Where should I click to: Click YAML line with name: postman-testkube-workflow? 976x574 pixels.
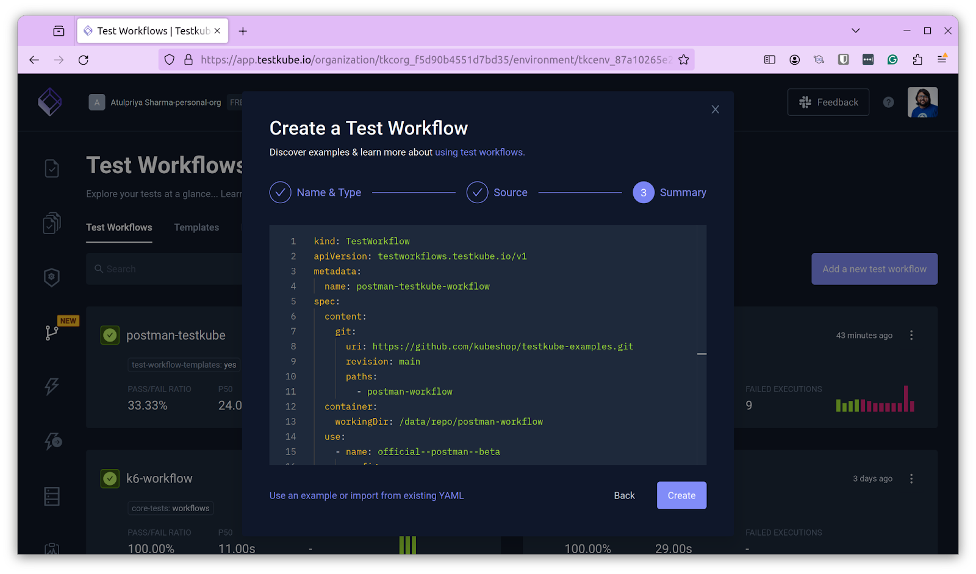407,286
